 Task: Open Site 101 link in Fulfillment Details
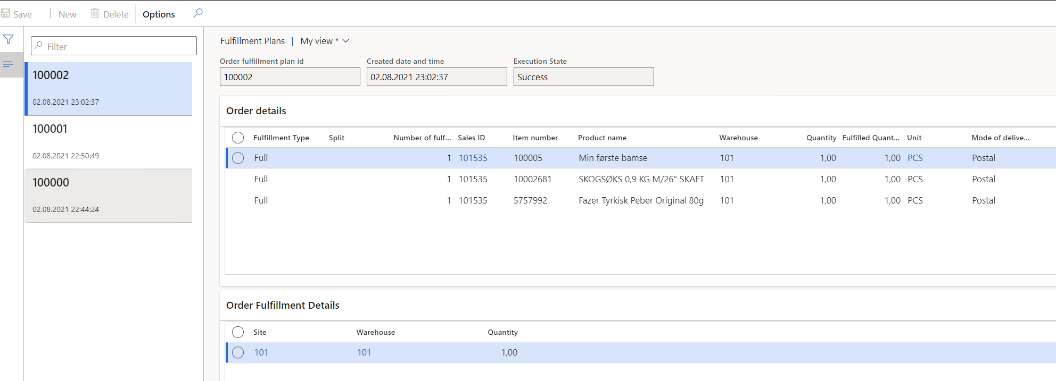261,352
